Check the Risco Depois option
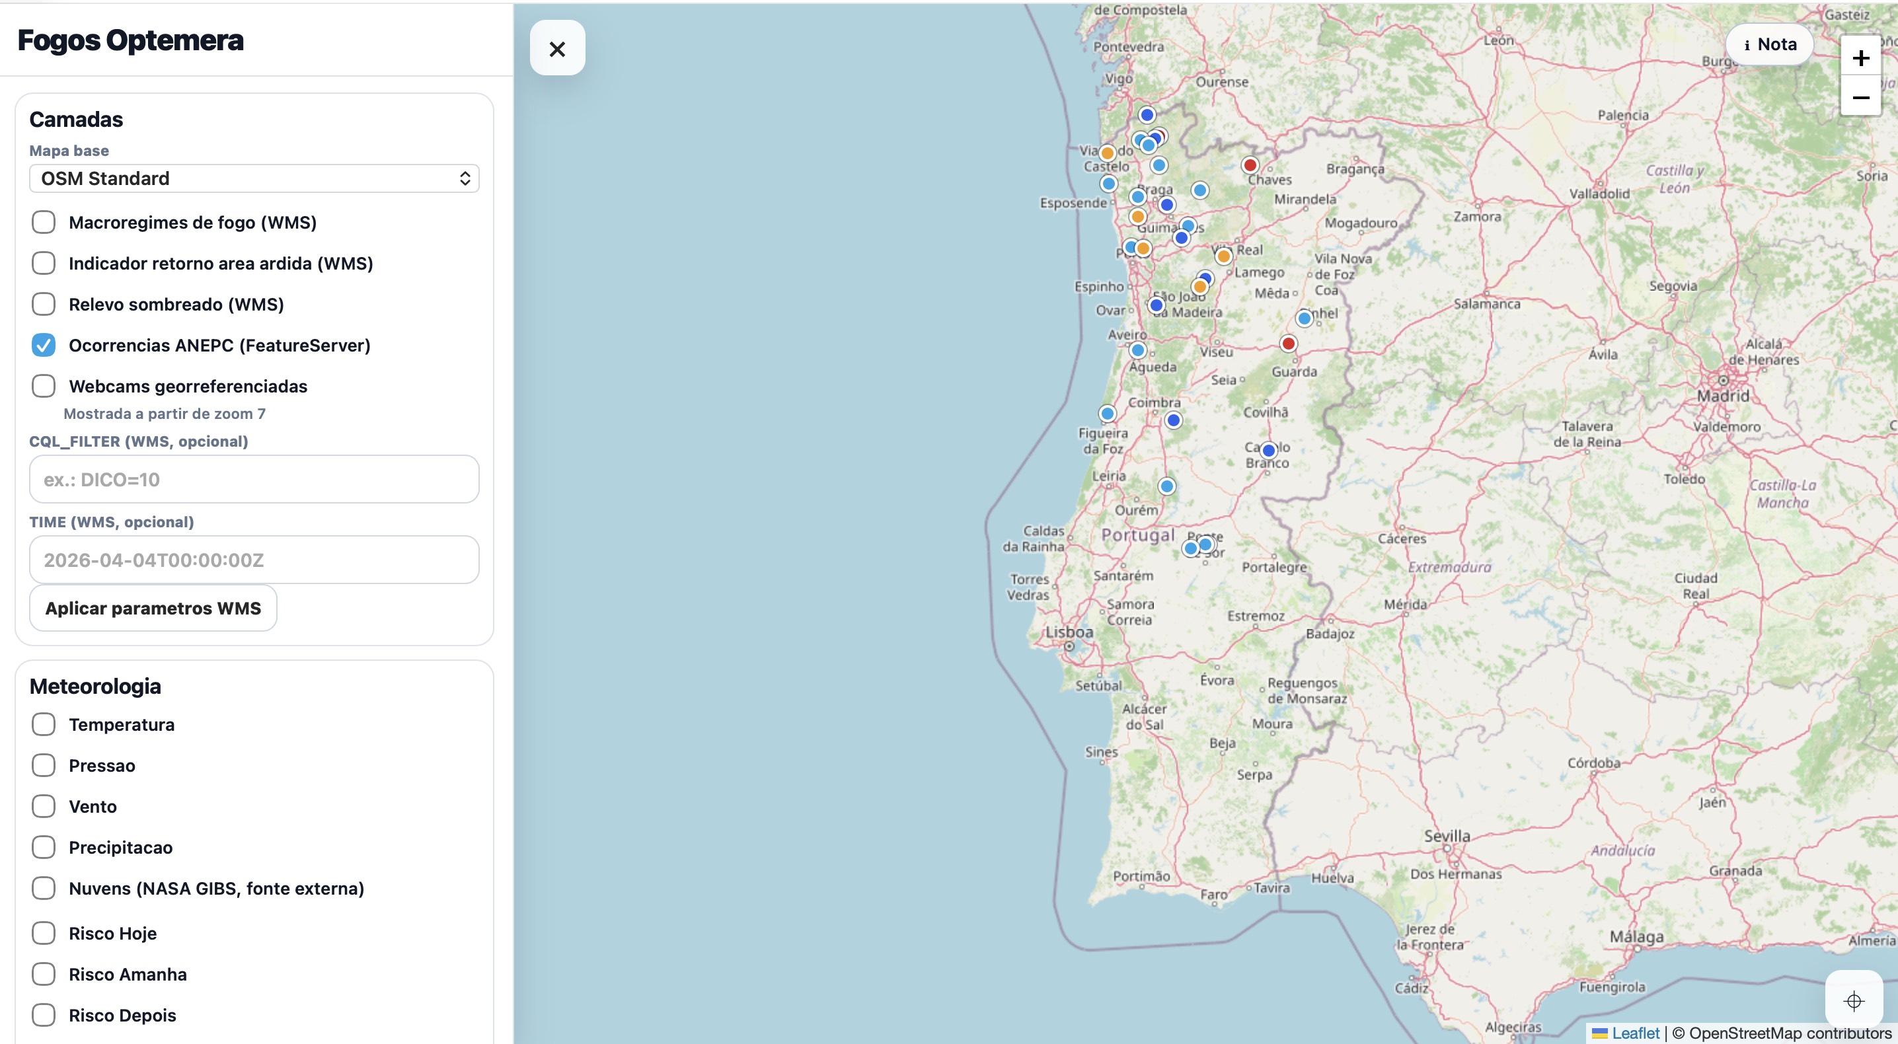Image resolution: width=1898 pixels, height=1044 pixels. point(44,1016)
